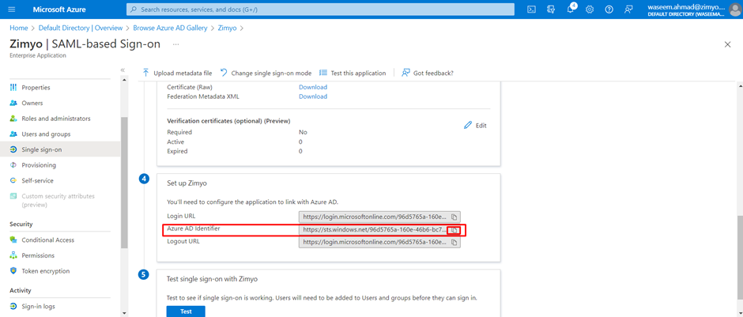Click Test this application
Image resolution: width=743 pixels, height=317 pixels.
[353, 73]
